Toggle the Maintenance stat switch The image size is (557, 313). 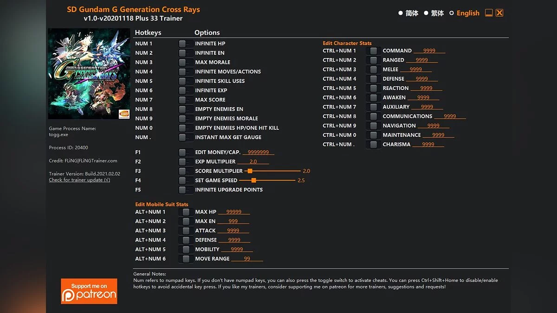pyautogui.click(x=373, y=135)
